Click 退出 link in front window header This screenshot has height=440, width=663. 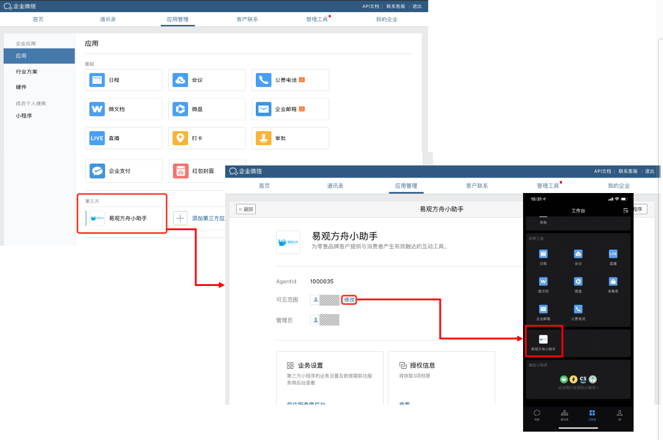[x=650, y=171]
